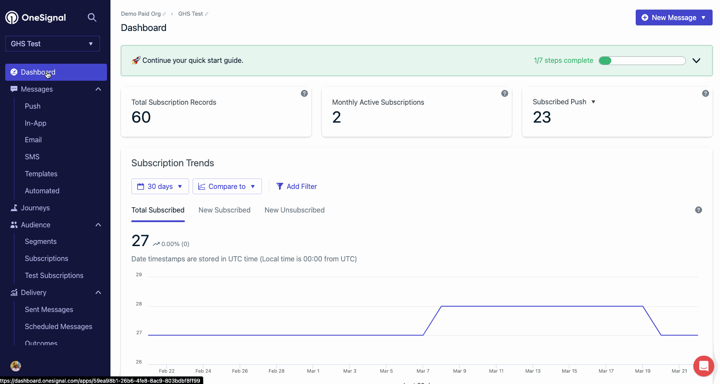Click Total Subscription Records value 60
This screenshot has width=720, height=384.
point(141,117)
